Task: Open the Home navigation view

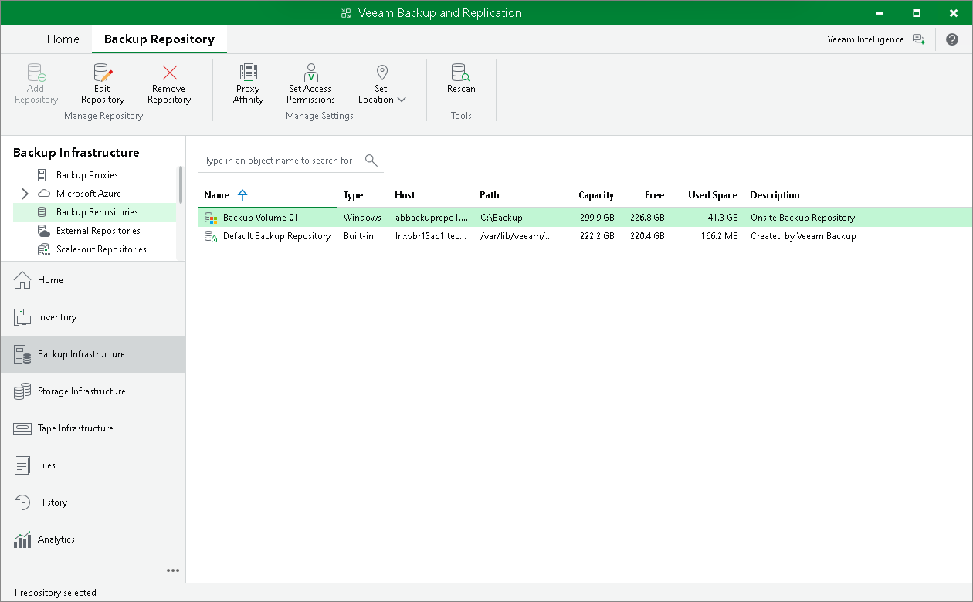Action: [93, 280]
